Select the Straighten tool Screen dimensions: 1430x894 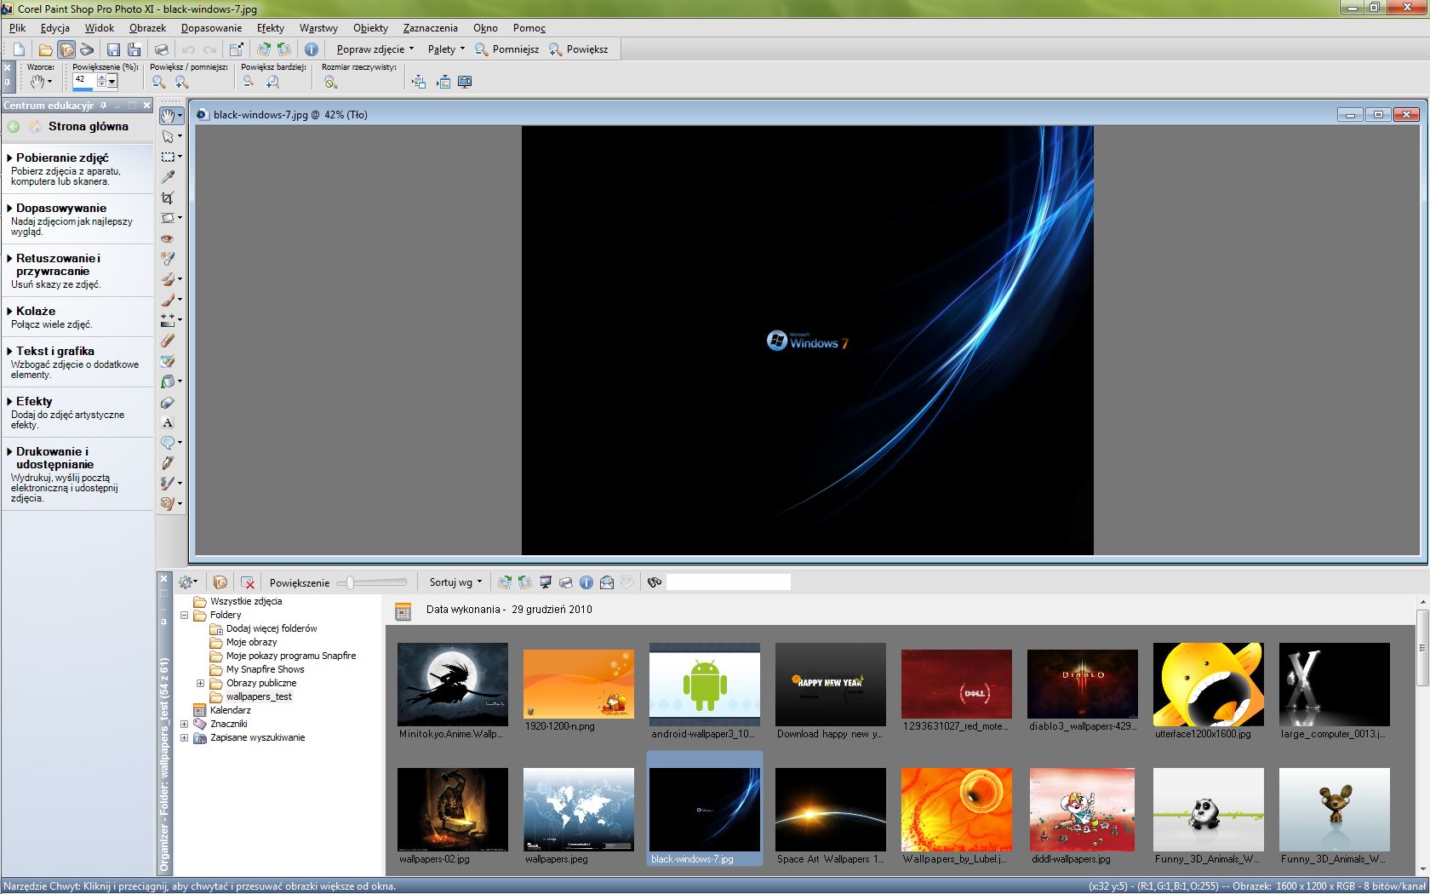point(169,218)
